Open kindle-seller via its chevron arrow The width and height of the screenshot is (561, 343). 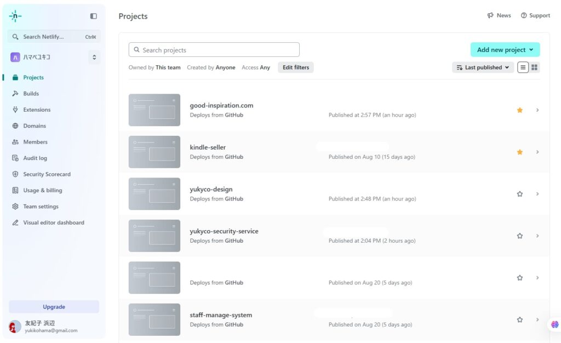(x=537, y=152)
